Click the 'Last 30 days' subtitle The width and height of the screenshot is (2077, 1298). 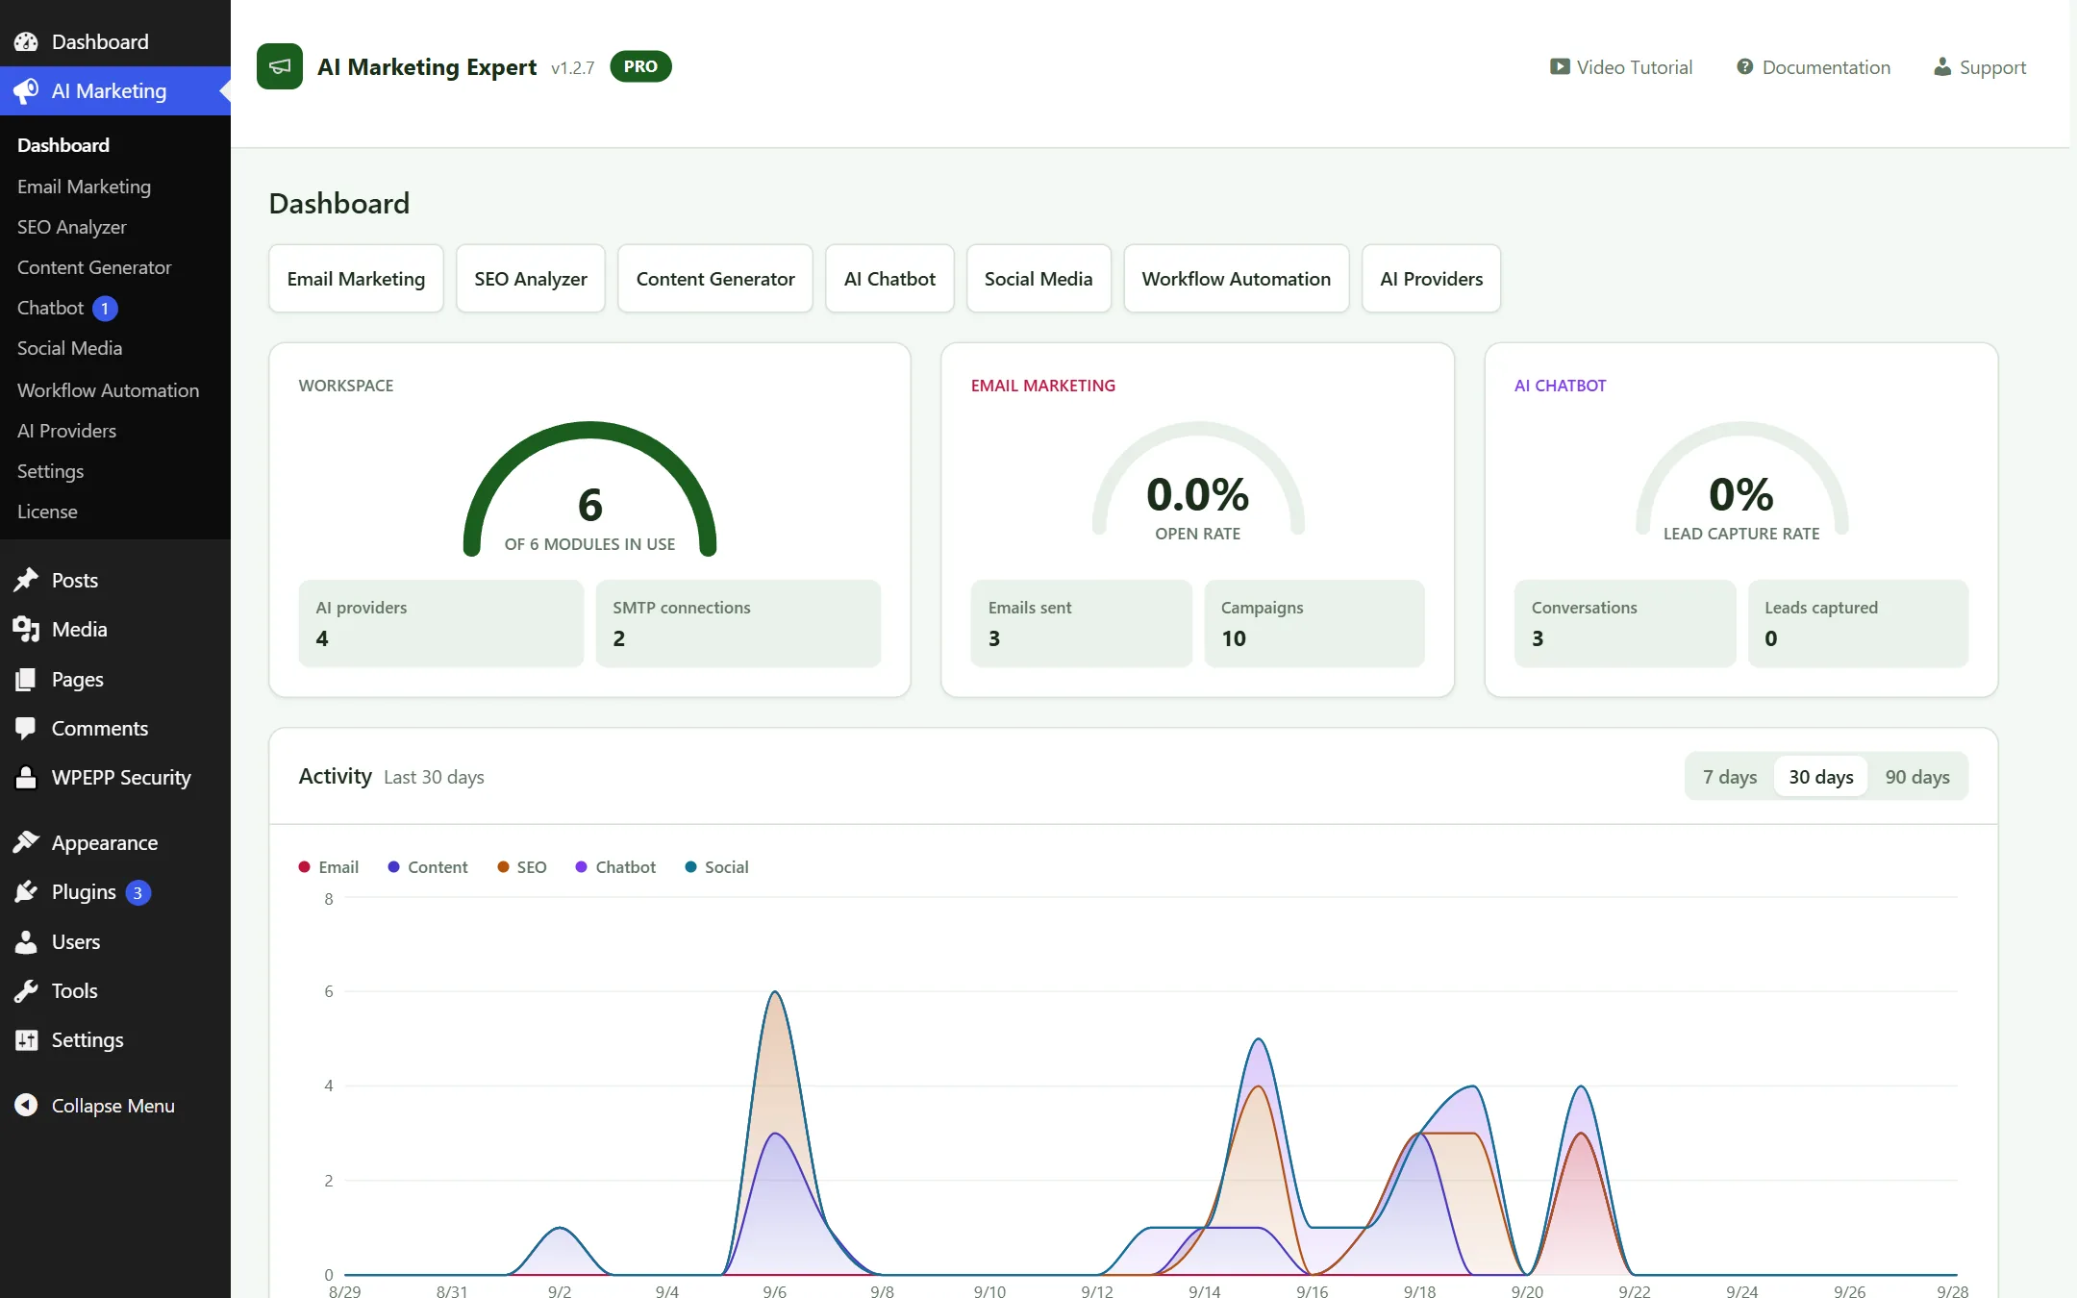434,777
